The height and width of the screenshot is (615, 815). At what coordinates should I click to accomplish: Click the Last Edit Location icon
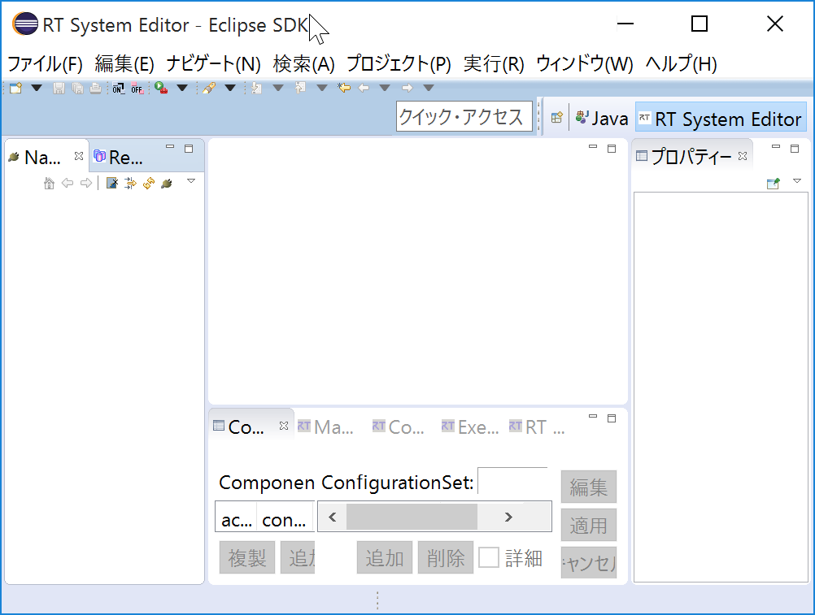tap(344, 89)
